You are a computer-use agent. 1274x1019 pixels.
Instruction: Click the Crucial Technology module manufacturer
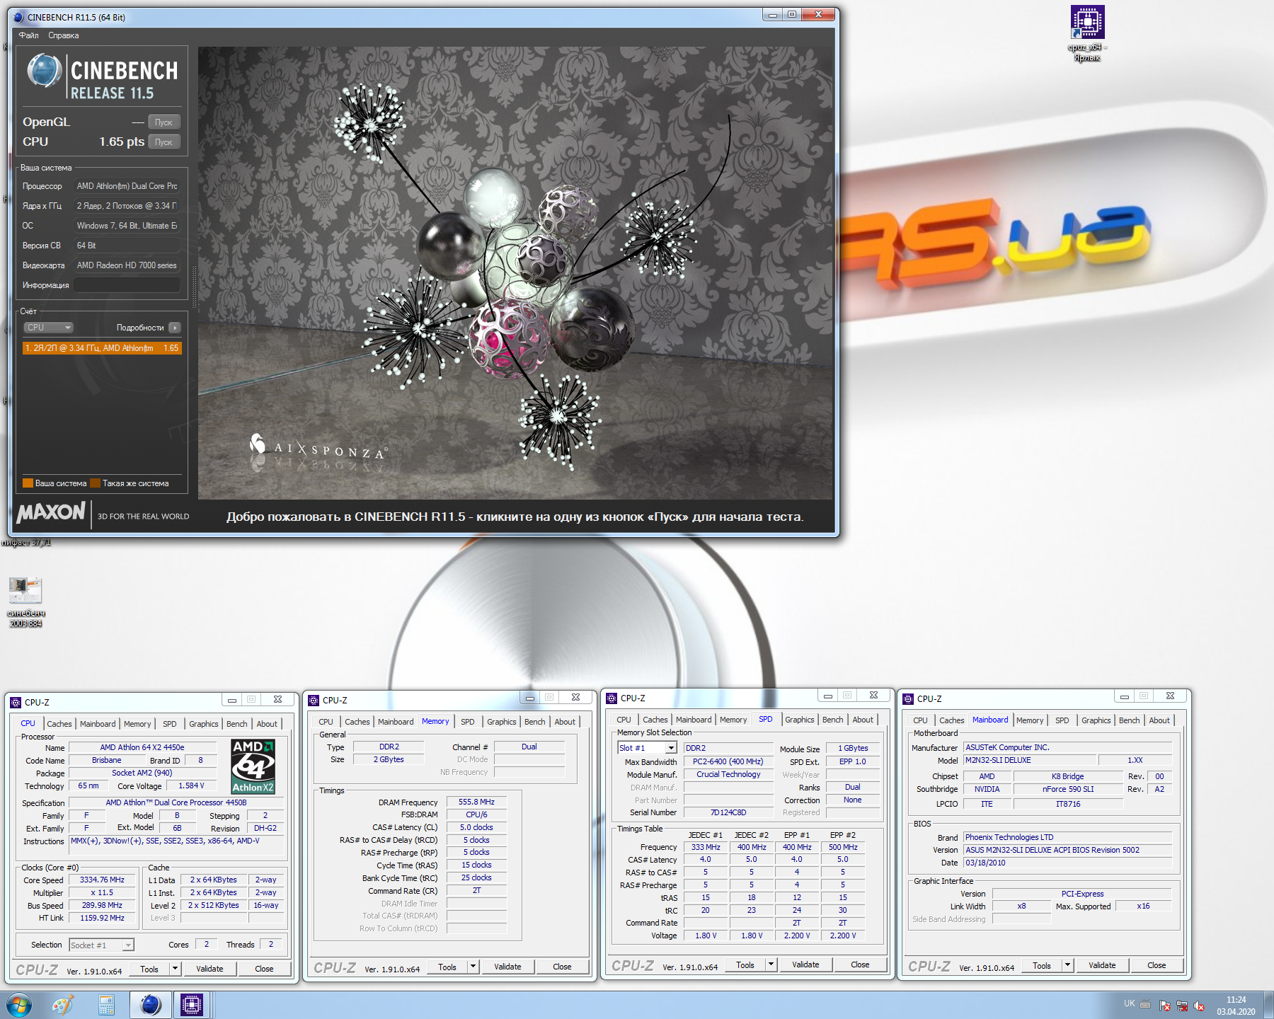[728, 774]
